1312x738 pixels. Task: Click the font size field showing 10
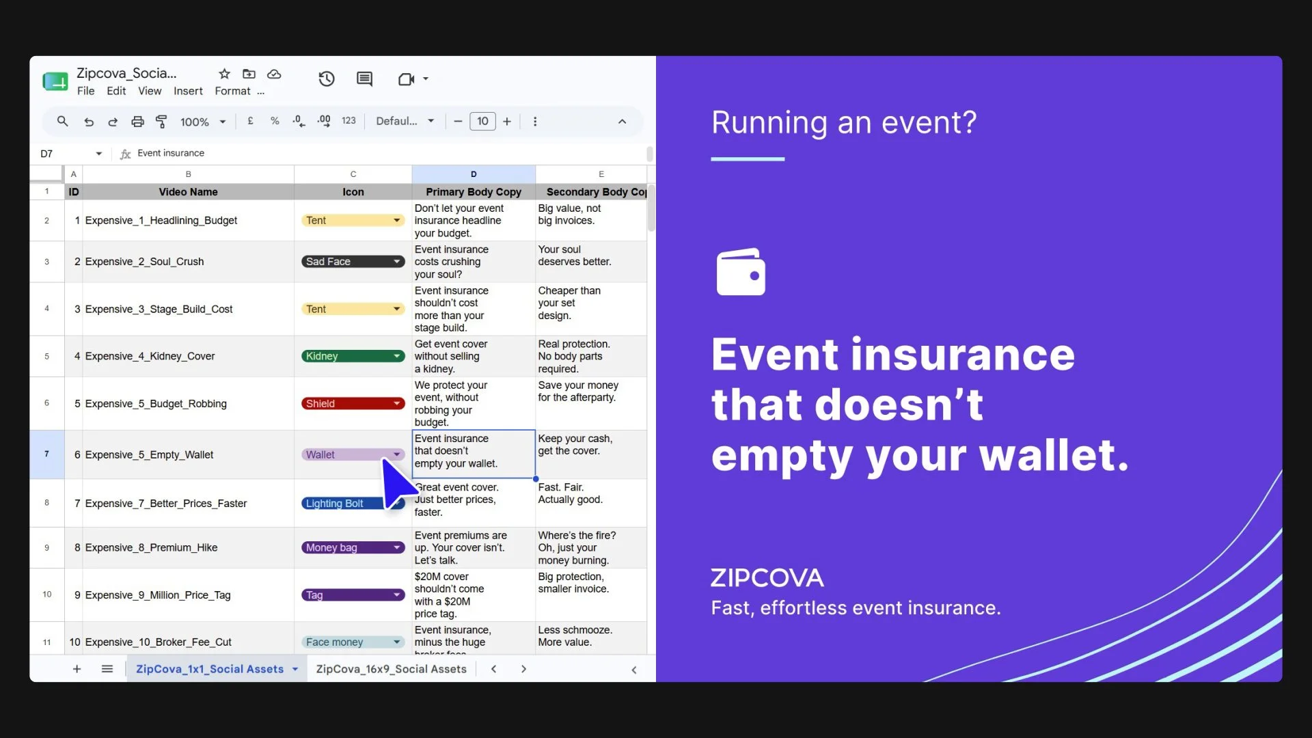point(482,122)
